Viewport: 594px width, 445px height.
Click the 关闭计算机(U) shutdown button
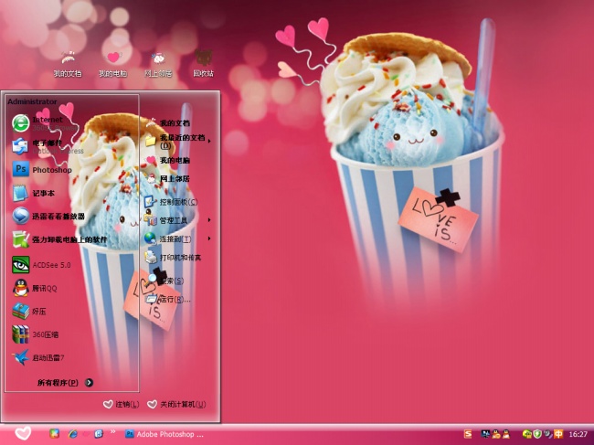click(176, 404)
